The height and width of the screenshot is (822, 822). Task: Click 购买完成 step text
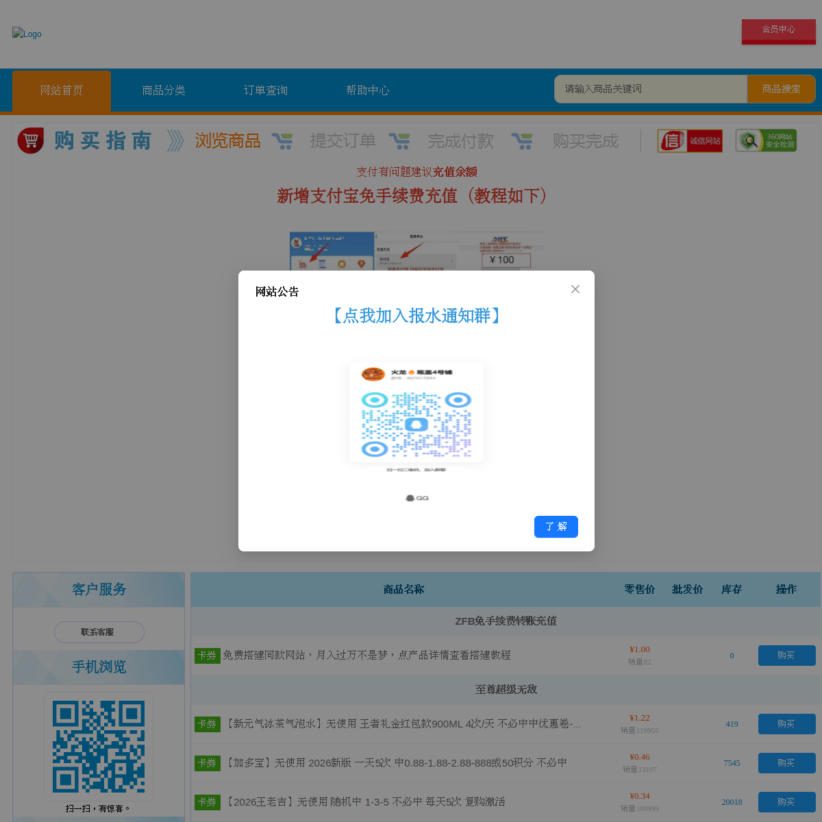[x=586, y=141]
